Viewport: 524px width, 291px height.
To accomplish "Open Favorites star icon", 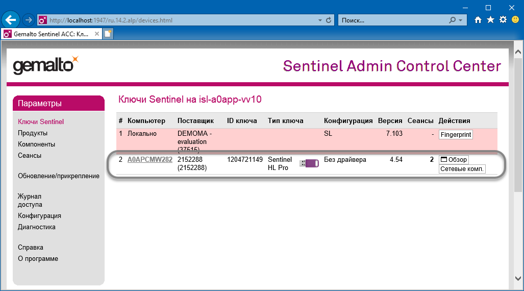I will 490,20.
